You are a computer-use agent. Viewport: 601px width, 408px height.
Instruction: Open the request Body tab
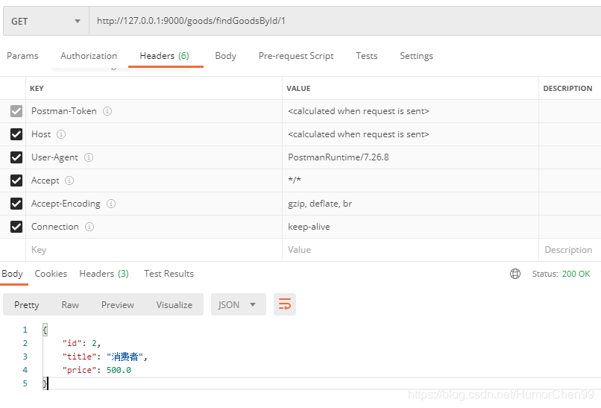pyautogui.click(x=226, y=56)
